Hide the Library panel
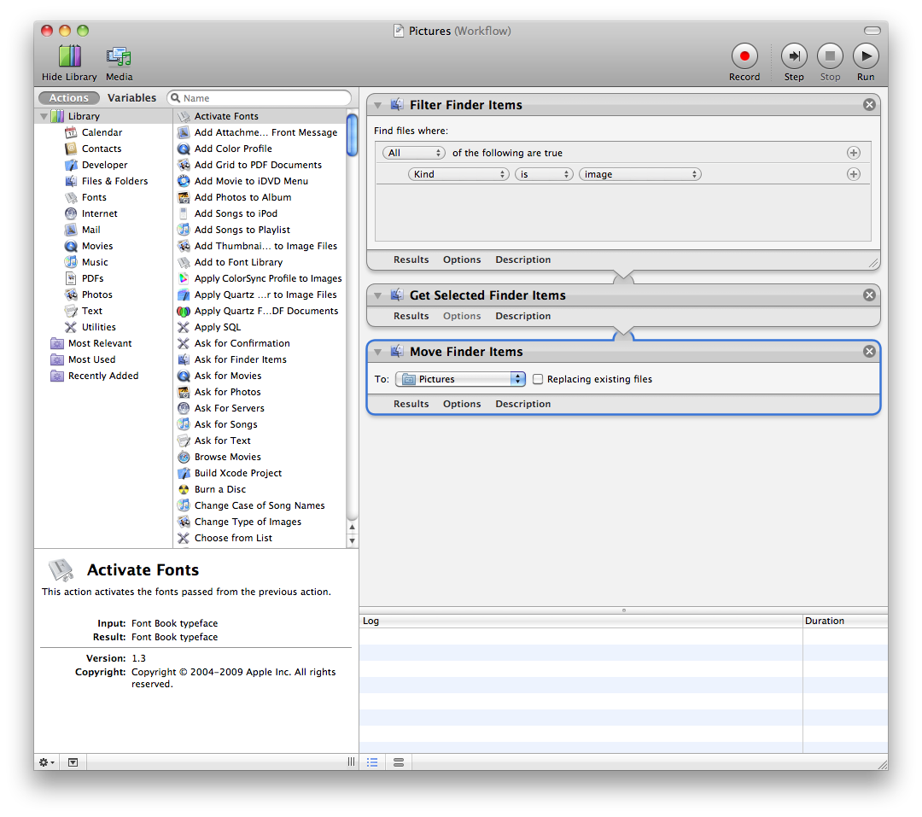 coord(69,57)
